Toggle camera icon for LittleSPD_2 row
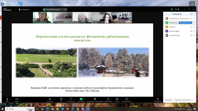198x111 pixels. coord(194,27)
